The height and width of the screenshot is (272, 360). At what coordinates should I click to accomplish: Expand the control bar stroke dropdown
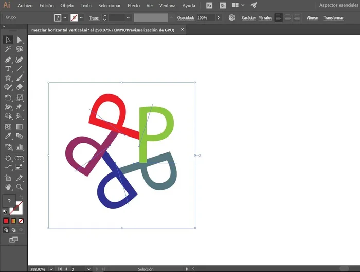pyautogui.click(x=81, y=17)
